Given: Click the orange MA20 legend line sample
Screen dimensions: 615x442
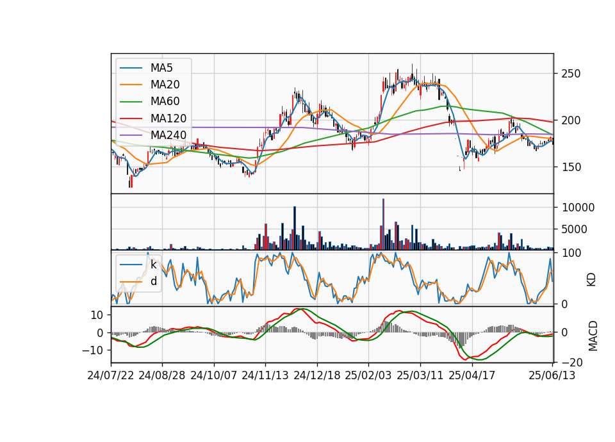Looking at the screenshot, I should point(131,85).
